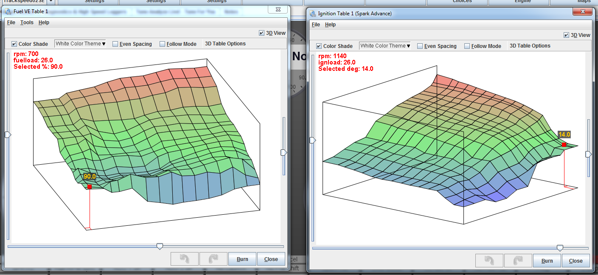The height and width of the screenshot is (275, 598).
Task: Open Help menu in Ignition Table window
Action: (330, 25)
